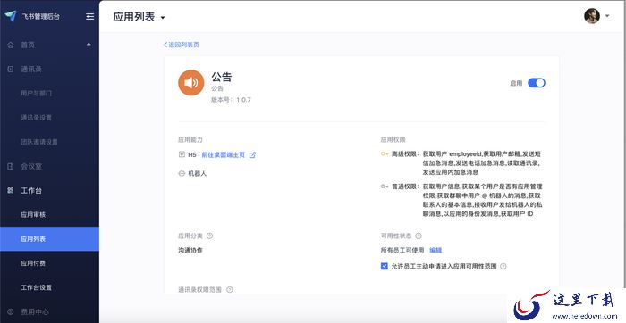The width and height of the screenshot is (626, 323).
Task: Click the meeting room icon beside 会议室
Action: tap(11, 167)
